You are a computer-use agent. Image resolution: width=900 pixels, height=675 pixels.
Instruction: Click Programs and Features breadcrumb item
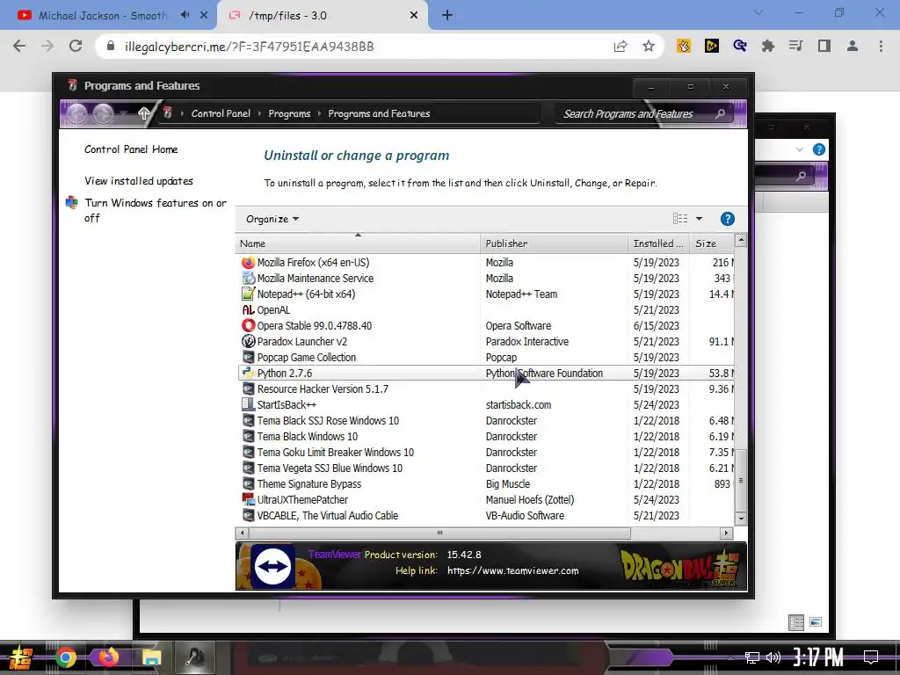(379, 113)
